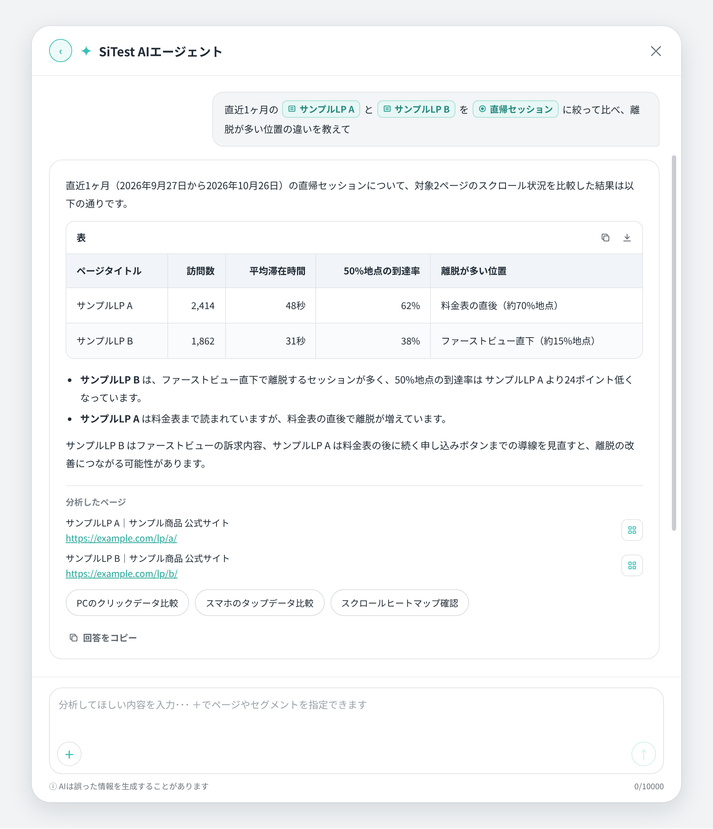
Task: Click the send arrow button
Action: pos(643,754)
